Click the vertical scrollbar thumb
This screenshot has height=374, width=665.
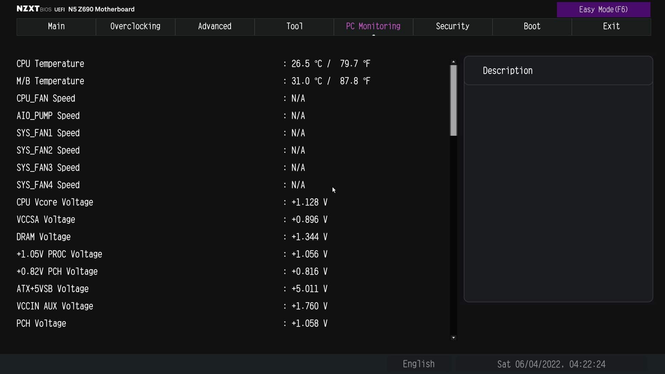453,100
